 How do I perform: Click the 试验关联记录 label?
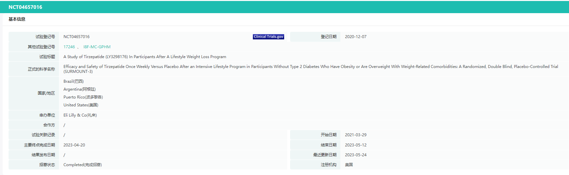(x=43, y=135)
